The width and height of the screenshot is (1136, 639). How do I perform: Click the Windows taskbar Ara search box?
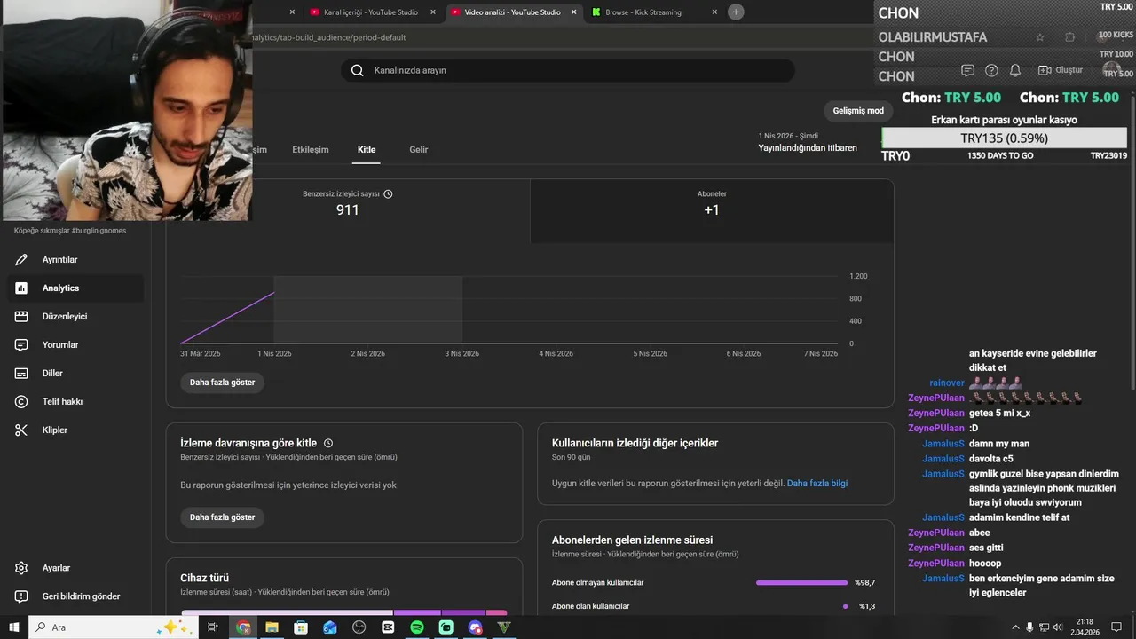pyautogui.click(x=113, y=627)
